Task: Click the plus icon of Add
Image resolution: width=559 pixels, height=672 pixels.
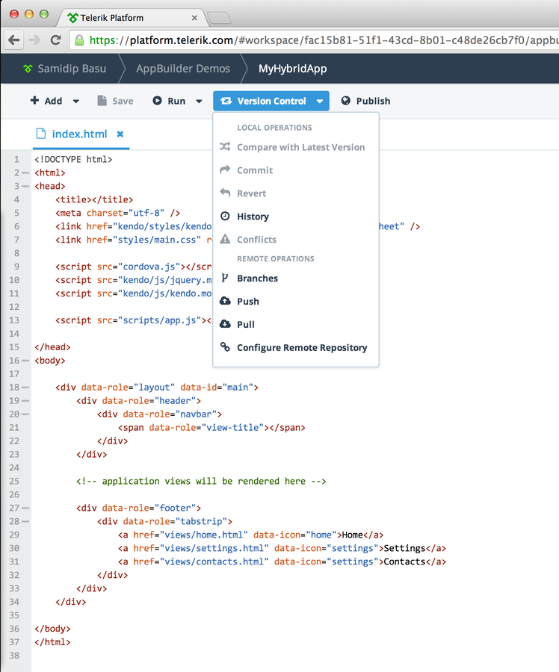Action: click(x=34, y=100)
